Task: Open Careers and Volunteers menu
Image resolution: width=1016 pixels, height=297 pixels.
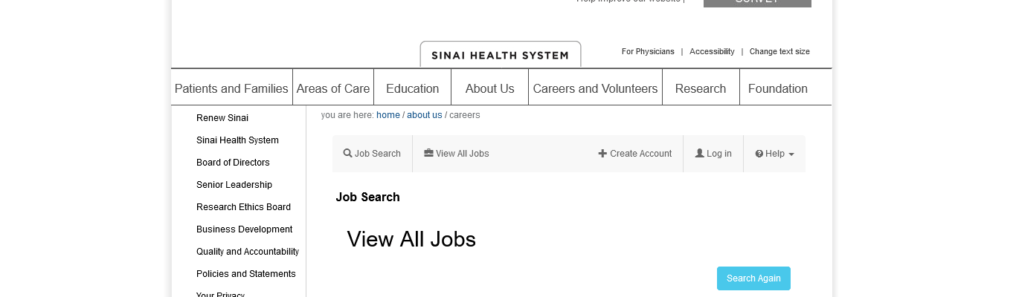Action: click(595, 88)
